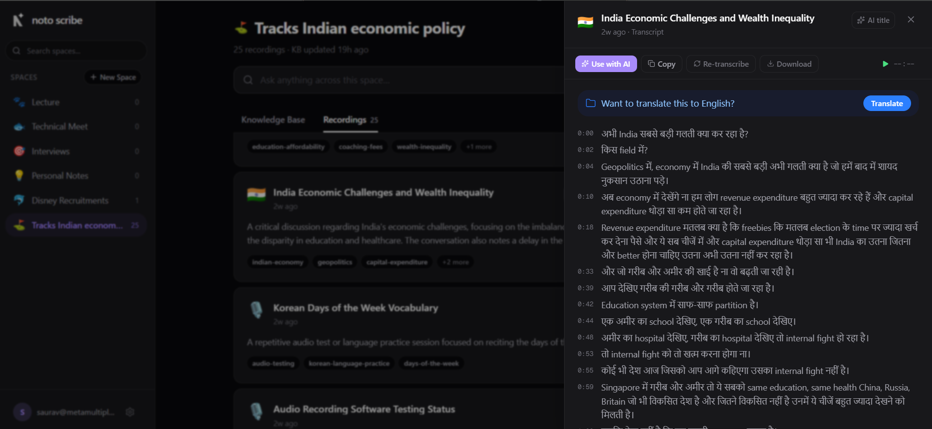Click the Tracks Indian economy space icon
The height and width of the screenshot is (429, 932).
click(19, 225)
